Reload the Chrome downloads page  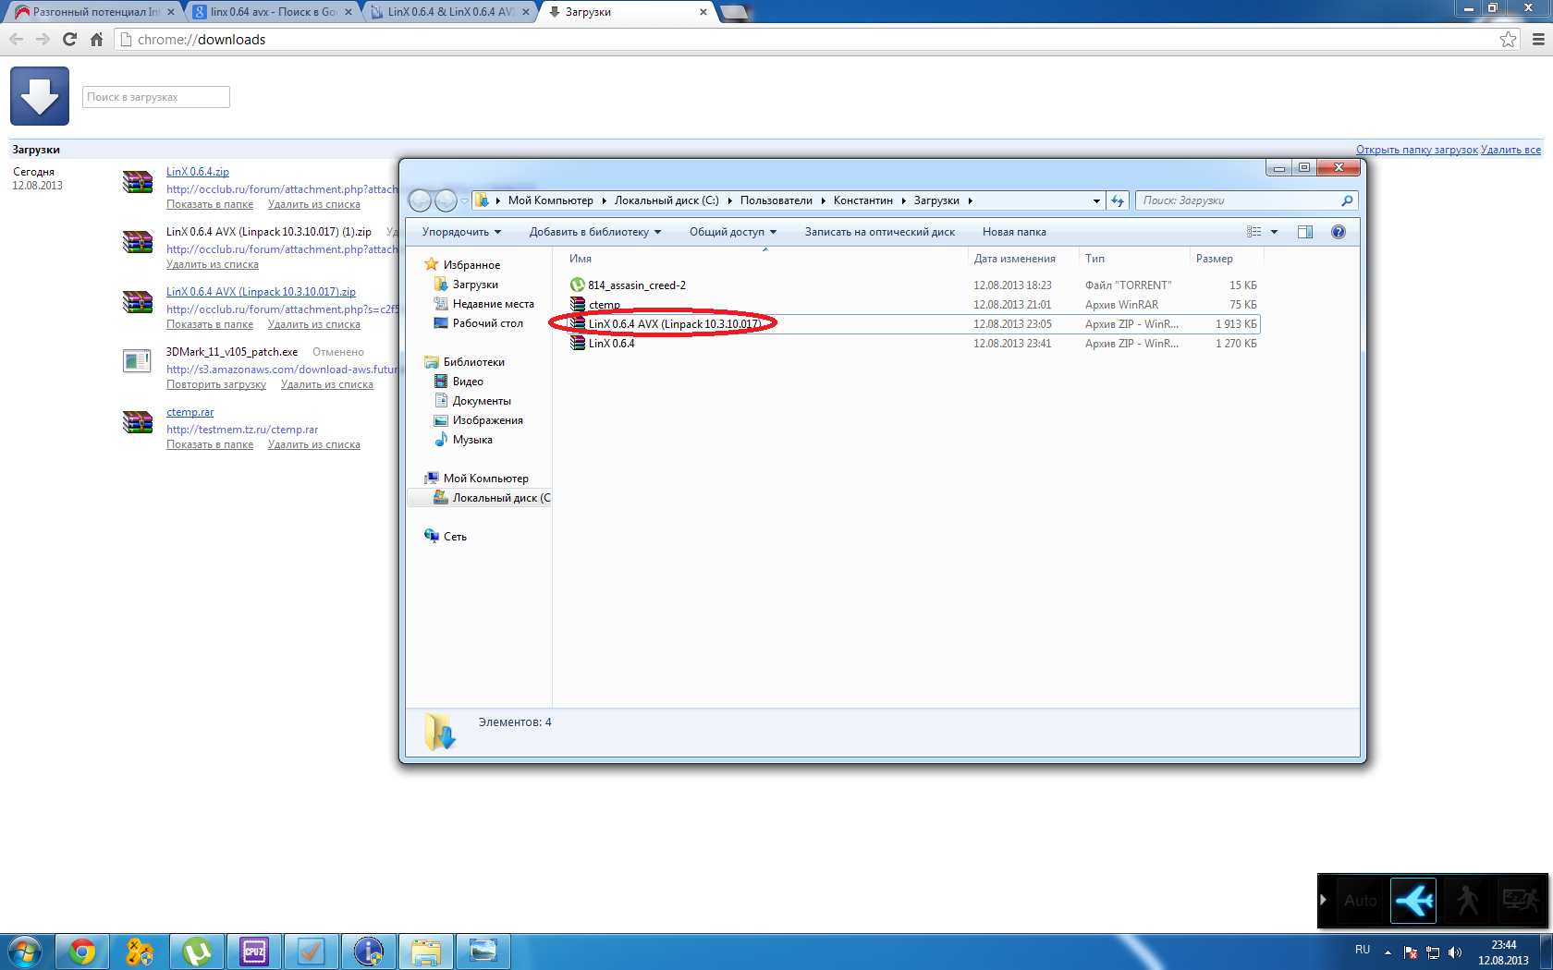[x=69, y=39]
